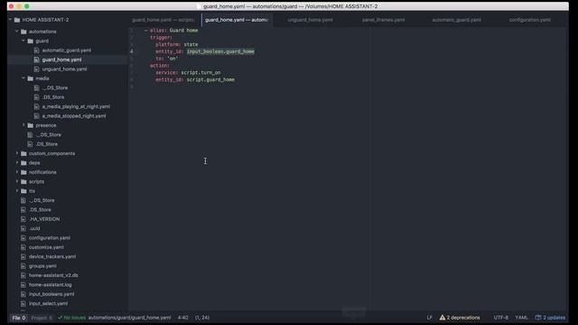Click the custom_components folder icon
578x325 pixels.
24,153
